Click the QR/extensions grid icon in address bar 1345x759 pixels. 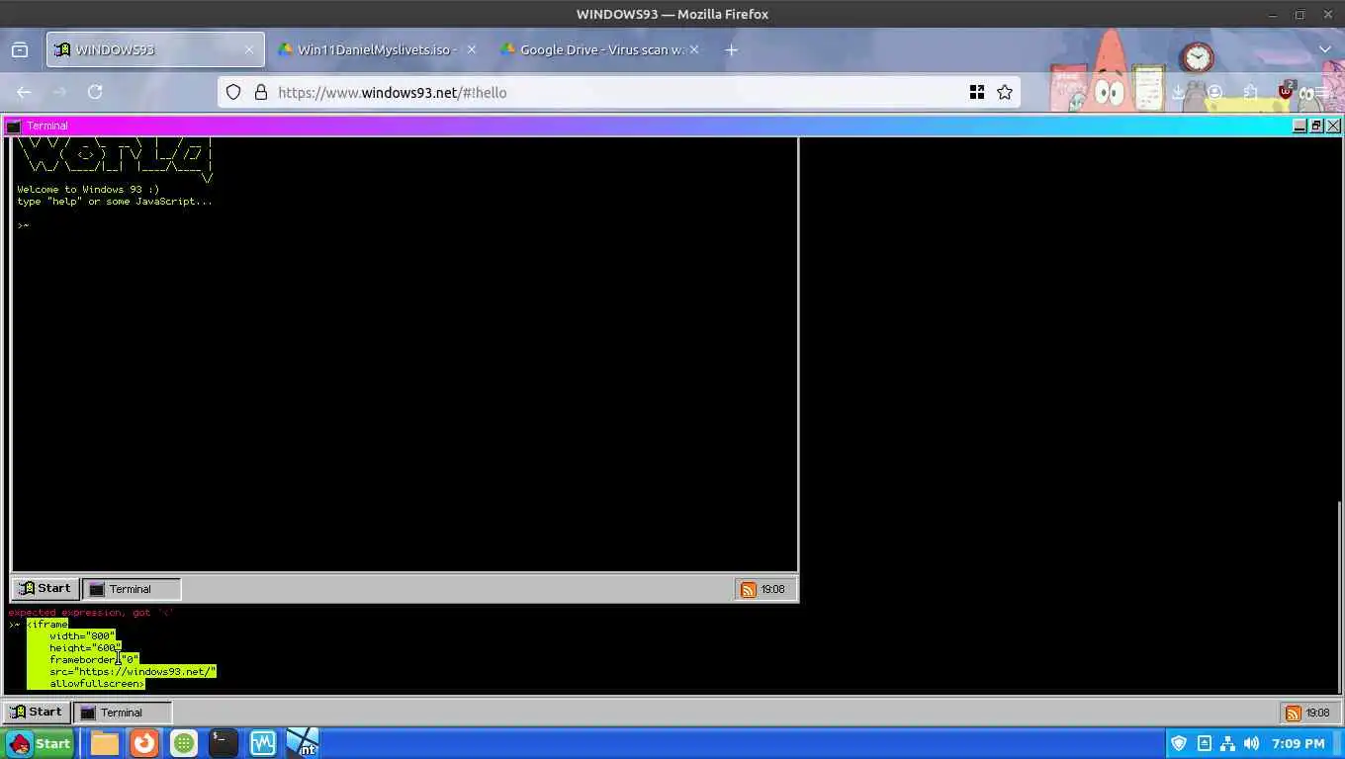[x=977, y=92]
